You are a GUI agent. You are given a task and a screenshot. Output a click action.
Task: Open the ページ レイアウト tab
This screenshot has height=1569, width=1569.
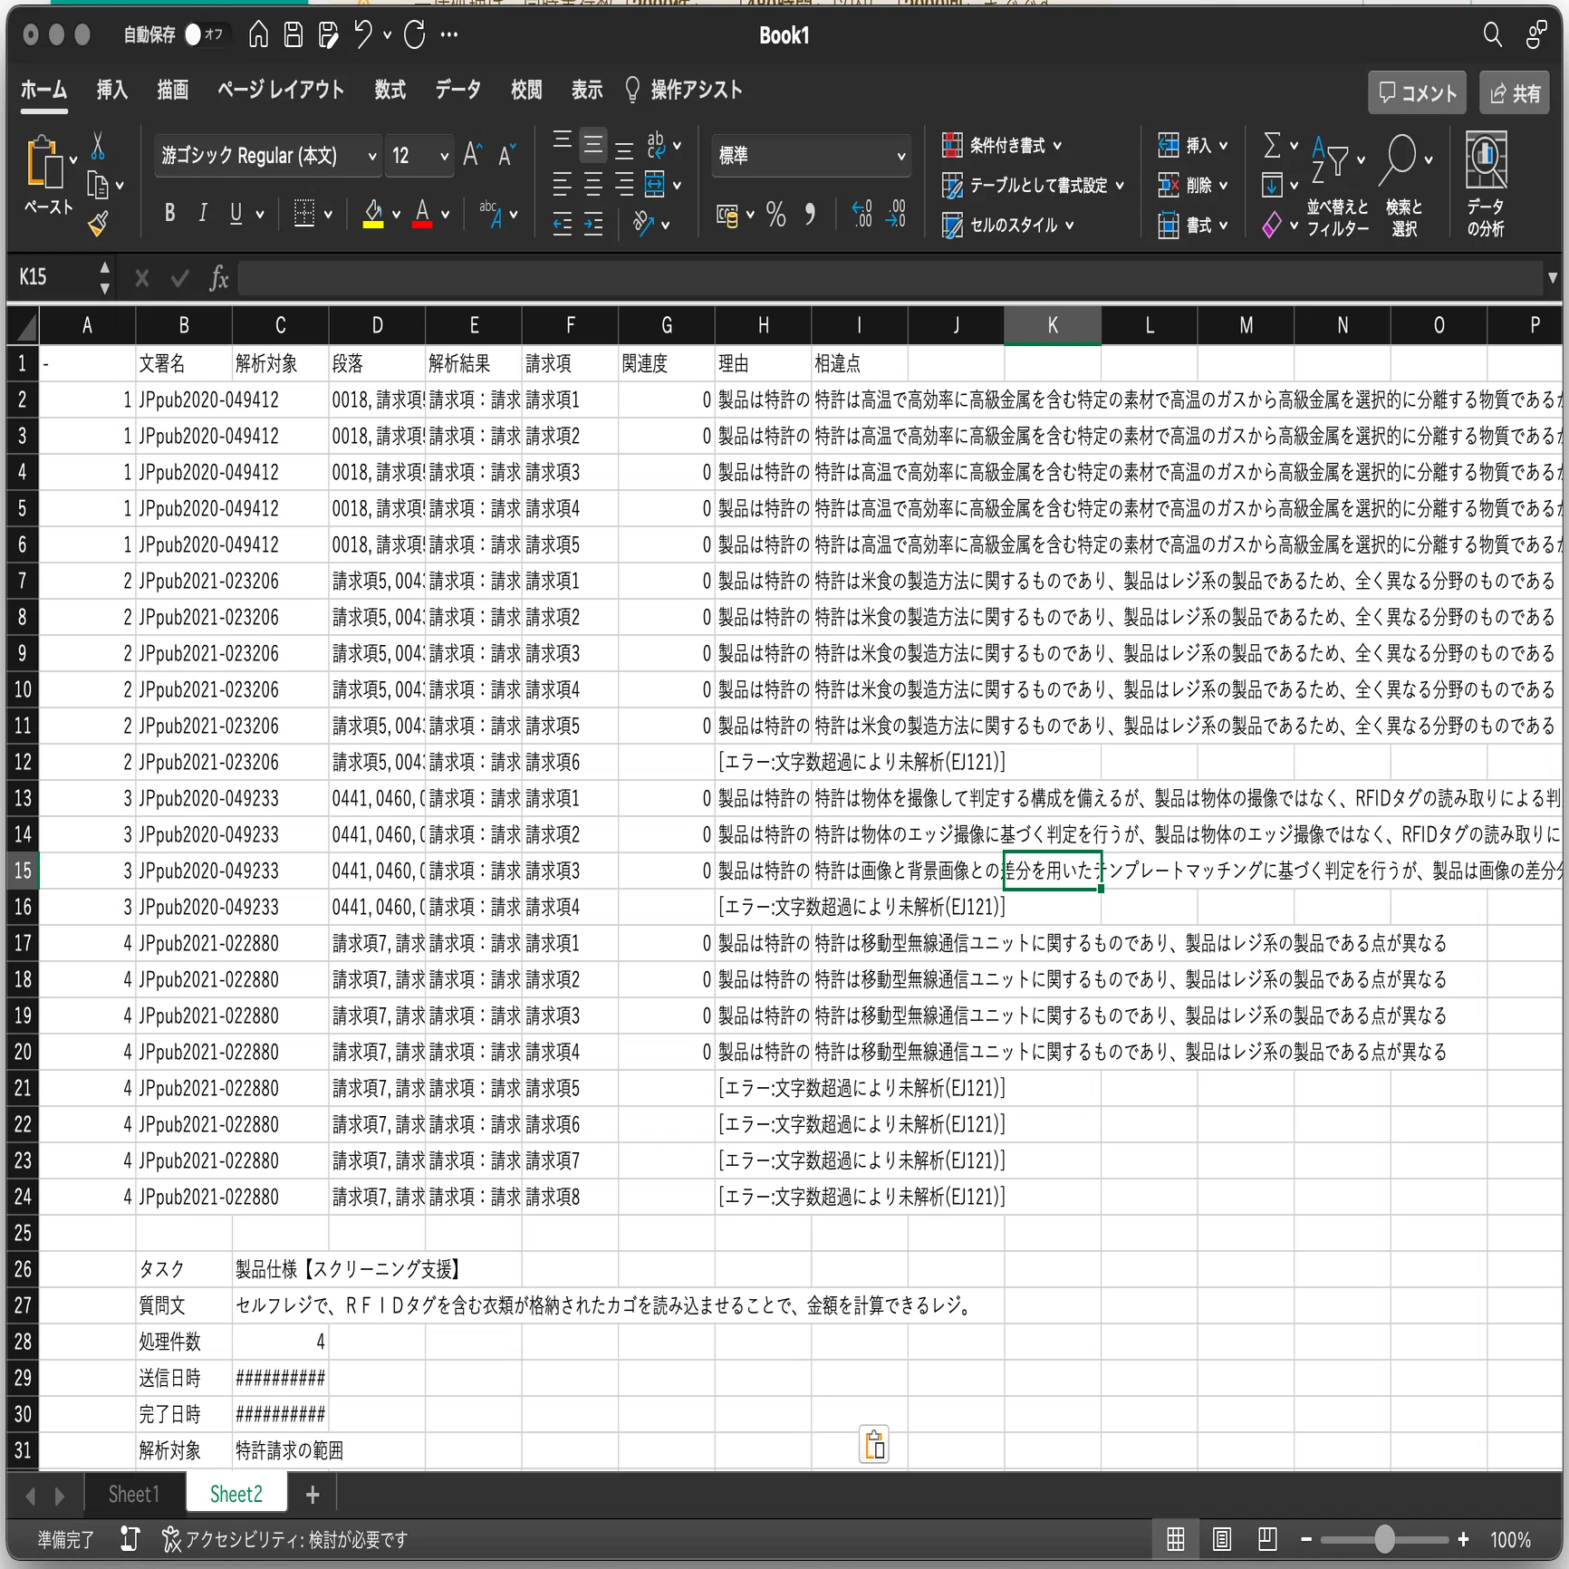click(x=281, y=90)
